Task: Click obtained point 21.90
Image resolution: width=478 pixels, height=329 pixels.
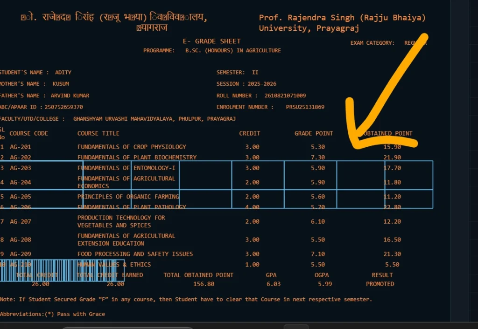Action: click(392, 158)
